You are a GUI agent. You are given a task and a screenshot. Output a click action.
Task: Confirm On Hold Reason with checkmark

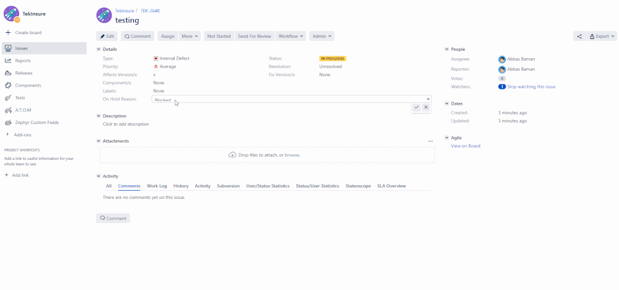coord(416,107)
